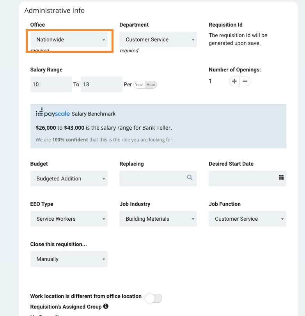This screenshot has height=316, width=305.
Task: Open the Department dropdown showing Customer Service
Action: 158,39
